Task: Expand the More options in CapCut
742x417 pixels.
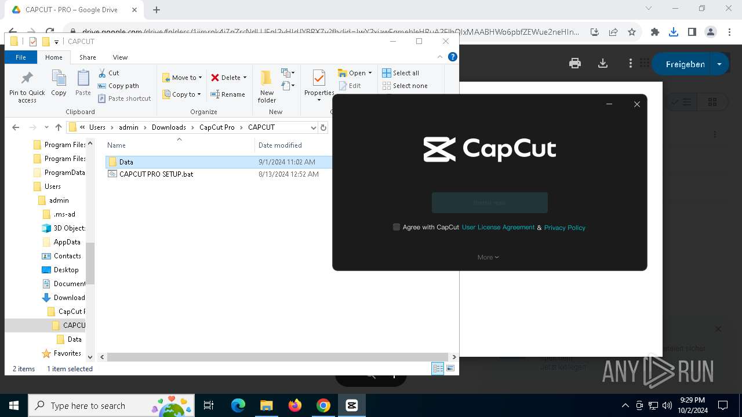Action: pos(488,257)
